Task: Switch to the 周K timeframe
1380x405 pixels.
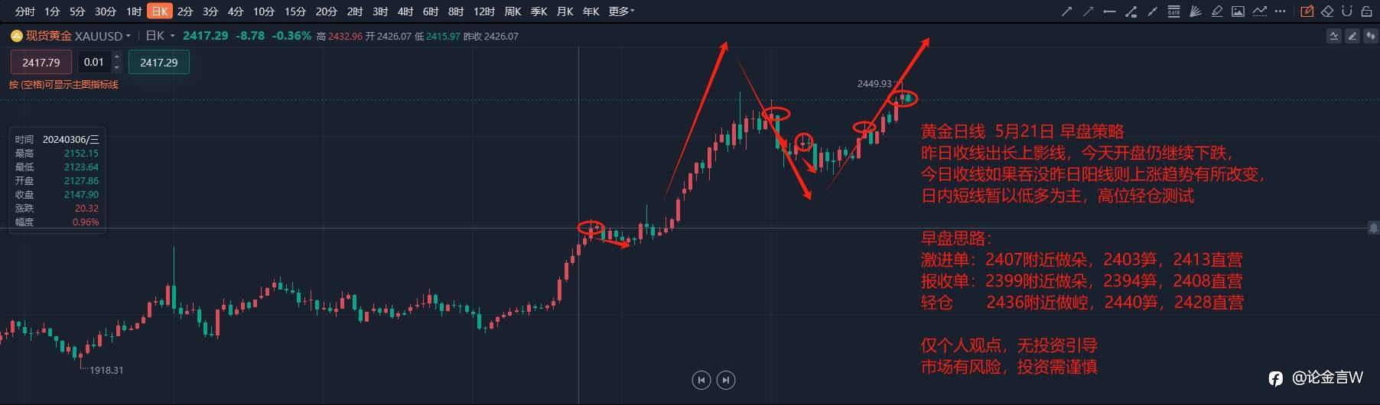Action: click(x=513, y=11)
